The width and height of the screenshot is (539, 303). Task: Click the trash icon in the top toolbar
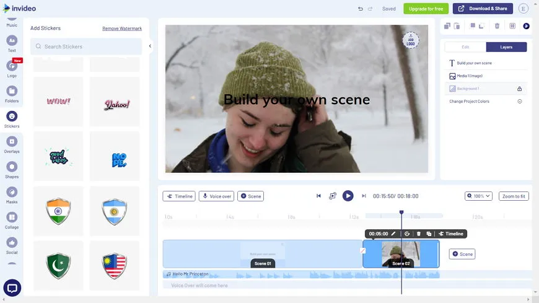click(x=497, y=26)
